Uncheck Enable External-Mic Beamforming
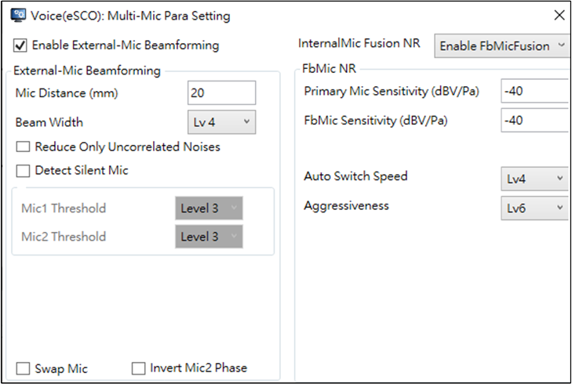The height and width of the screenshot is (384, 572). [x=20, y=45]
